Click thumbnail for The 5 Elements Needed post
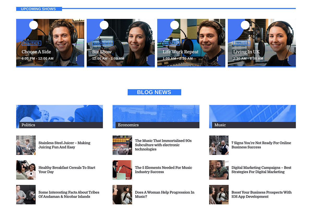The width and height of the screenshot is (313, 215). pyautogui.click(x=122, y=170)
